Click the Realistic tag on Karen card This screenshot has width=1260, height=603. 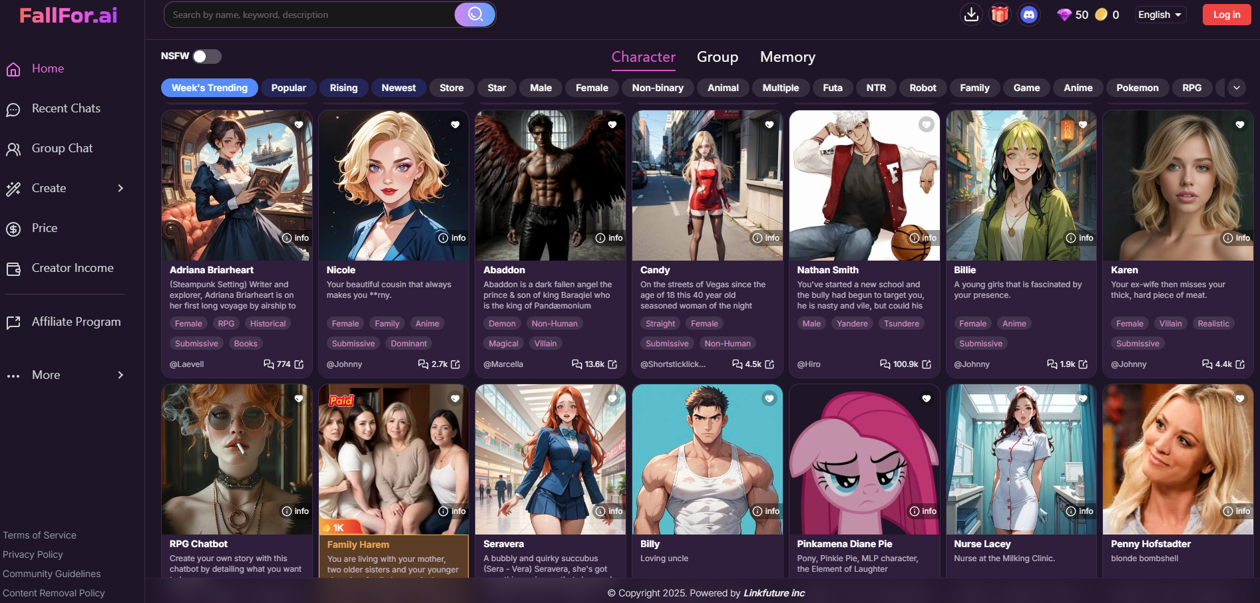pyautogui.click(x=1213, y=324)
